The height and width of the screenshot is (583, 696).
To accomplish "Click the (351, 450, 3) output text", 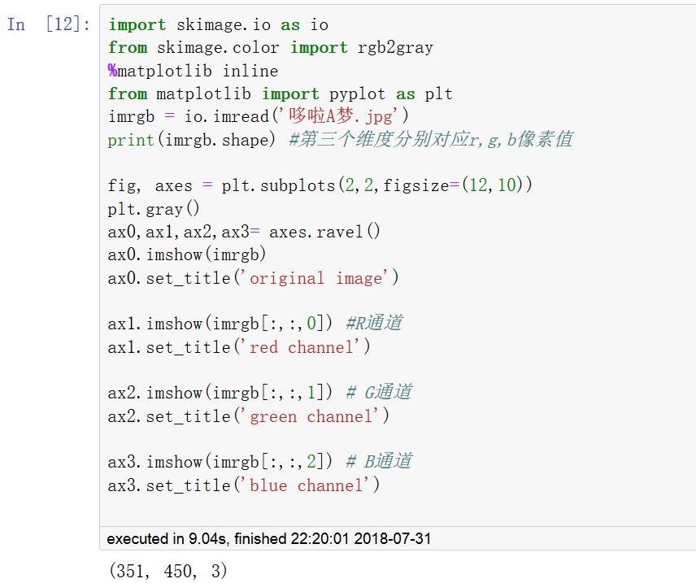I will (x=167, y=572).
